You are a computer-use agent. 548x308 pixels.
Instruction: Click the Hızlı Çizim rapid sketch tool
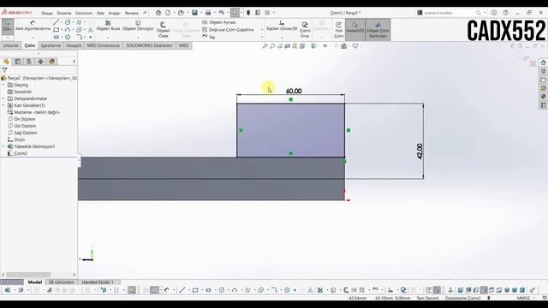click(x=339, y=30)
